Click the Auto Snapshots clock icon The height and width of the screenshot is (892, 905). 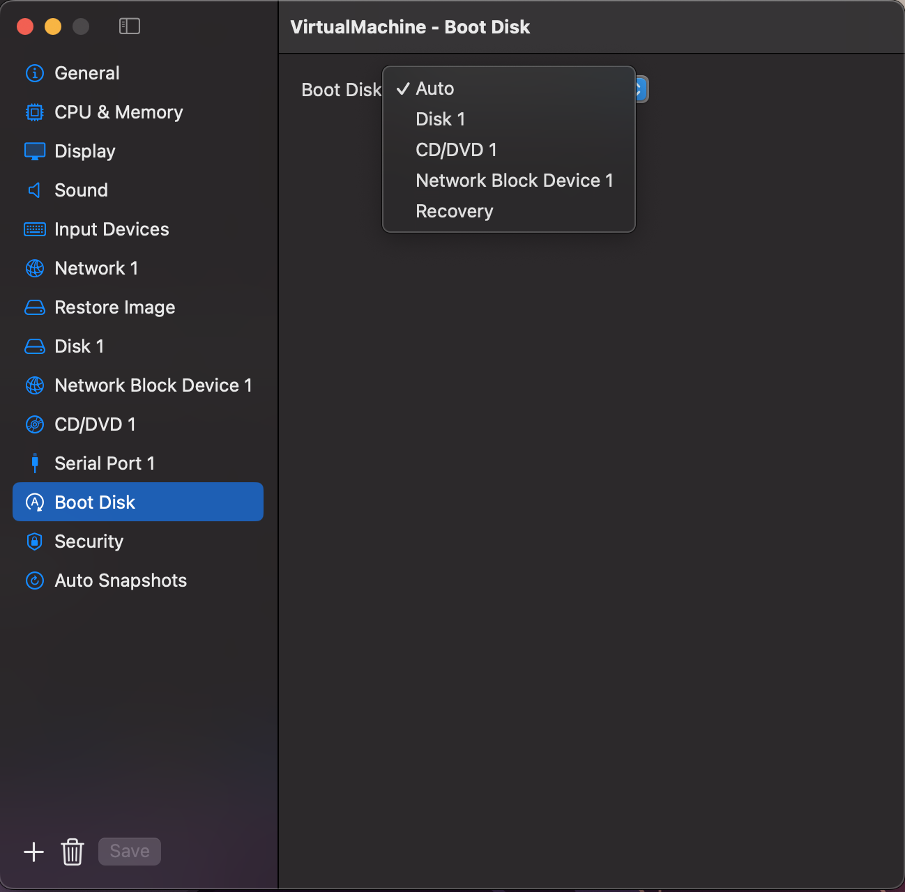34,580
